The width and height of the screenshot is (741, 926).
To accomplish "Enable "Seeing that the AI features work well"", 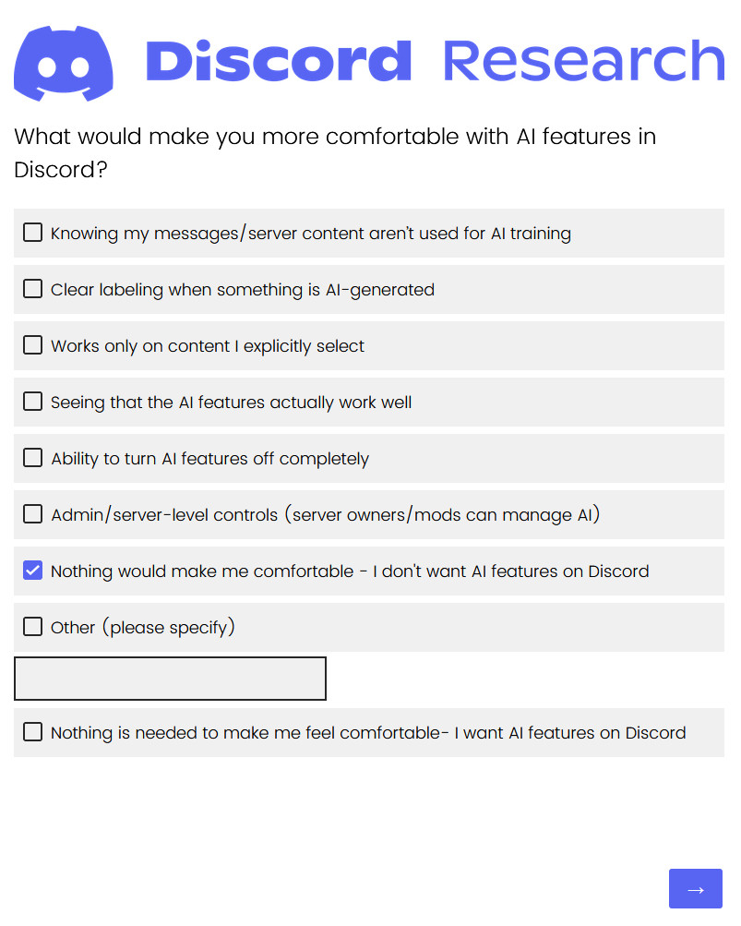I will point(33,402).
